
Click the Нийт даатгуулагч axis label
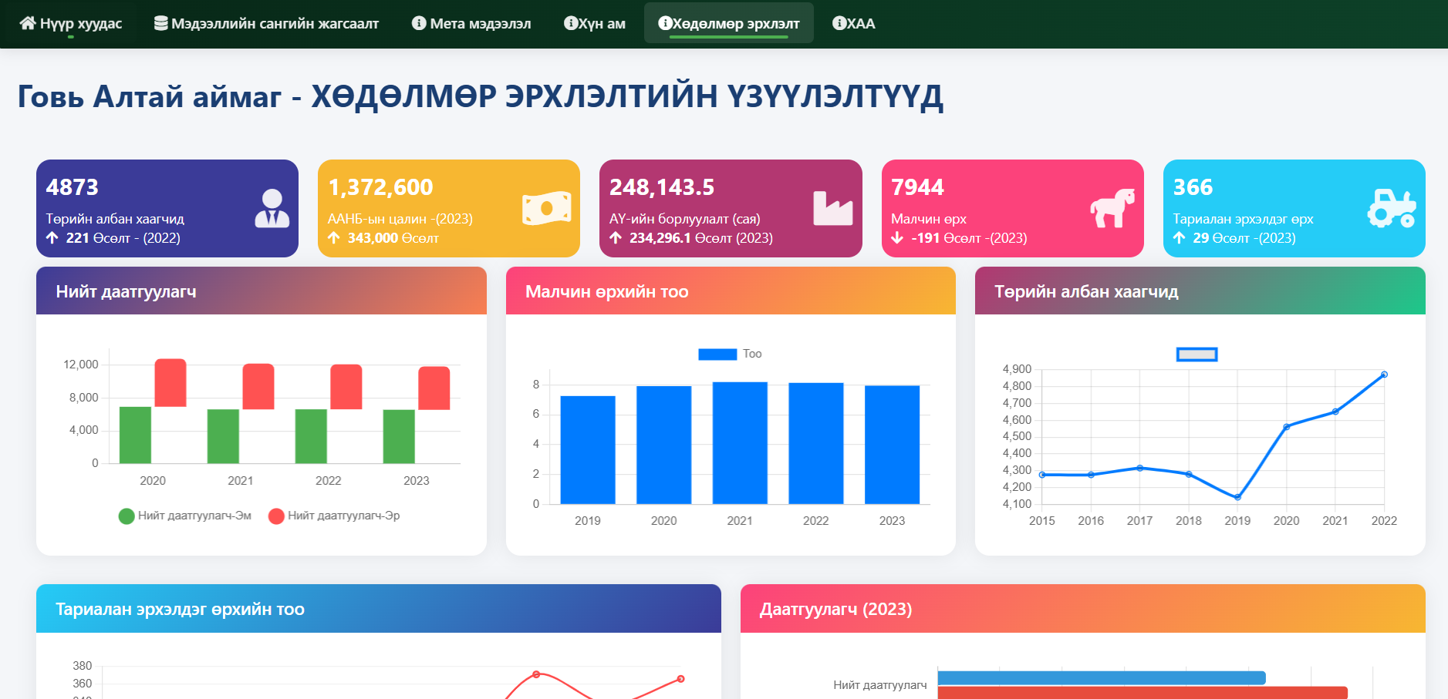pyautogui.click(x=880, y=684)
